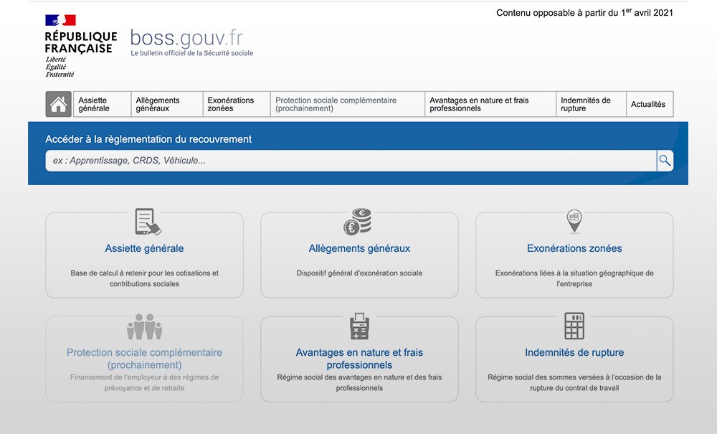Click the euro coins icon

coord(357,222)
